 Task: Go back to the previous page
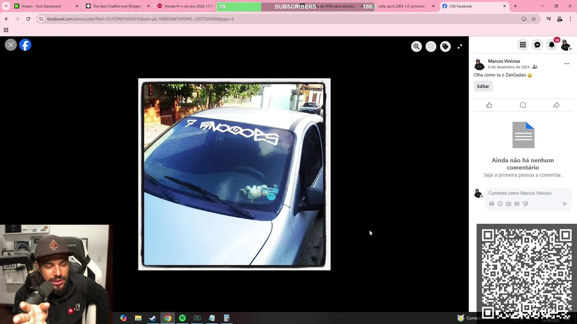click(6, 19)
